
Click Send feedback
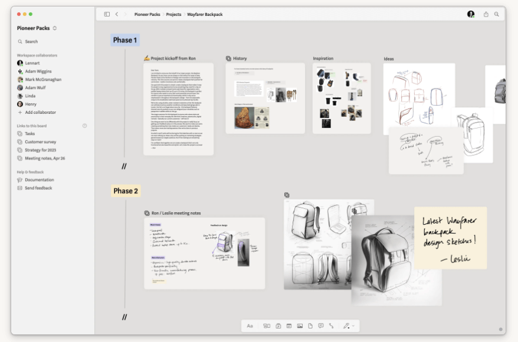tap(34, 188)
